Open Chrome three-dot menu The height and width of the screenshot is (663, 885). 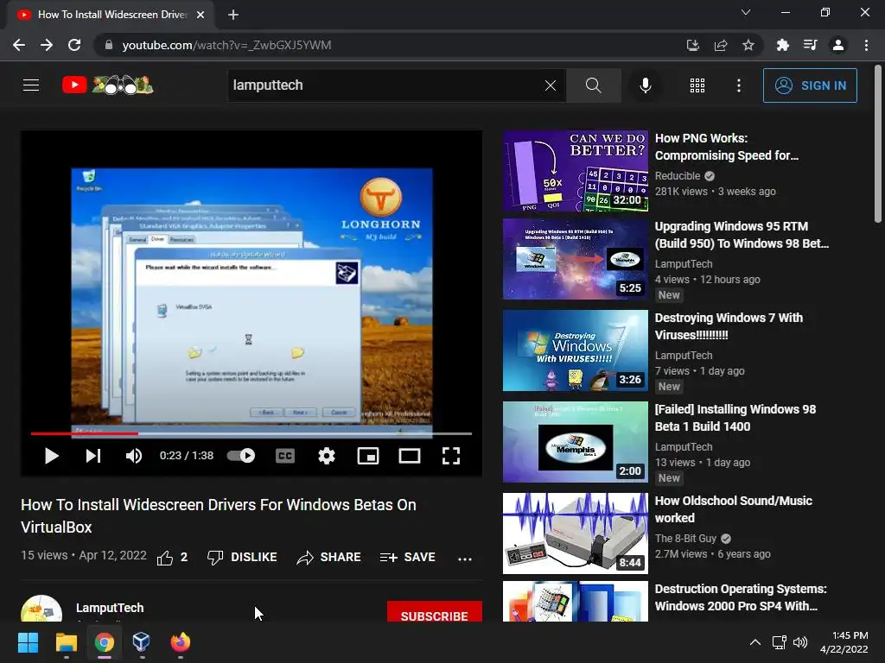pyautogui.click(x=866, y=45)
